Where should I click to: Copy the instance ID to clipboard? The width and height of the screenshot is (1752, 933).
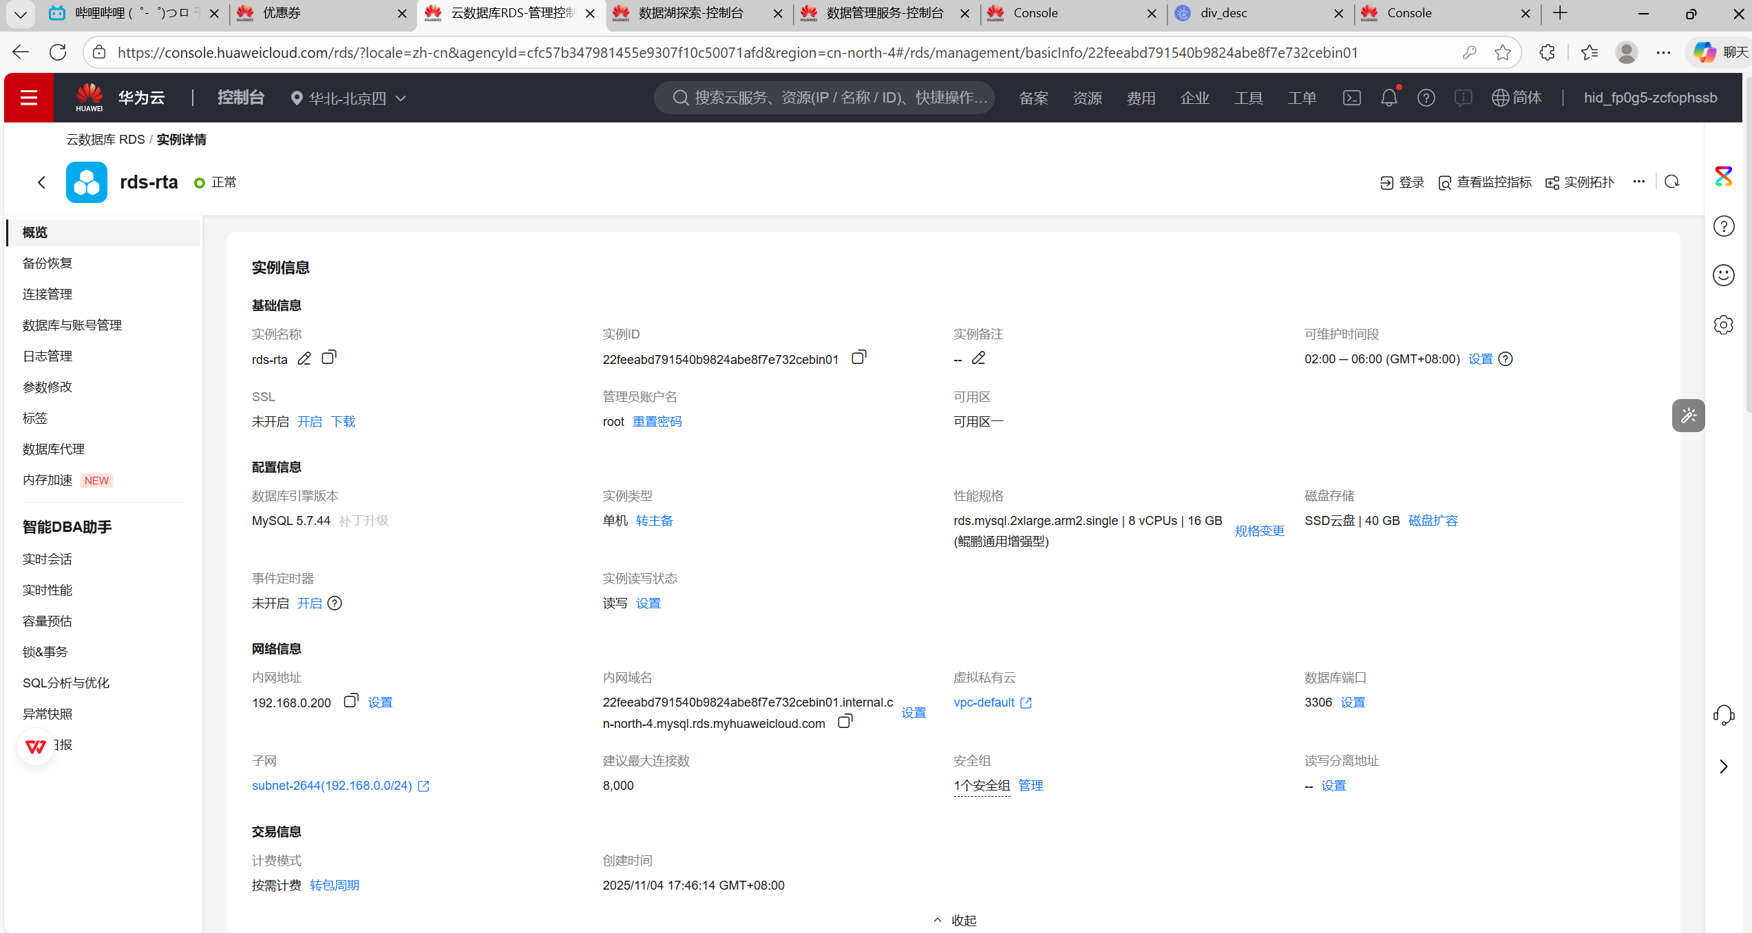coord(858,358)
